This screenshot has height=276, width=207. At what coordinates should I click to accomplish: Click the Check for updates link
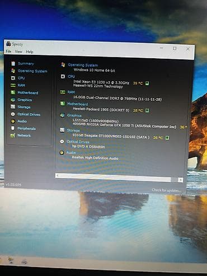[166, 190]
